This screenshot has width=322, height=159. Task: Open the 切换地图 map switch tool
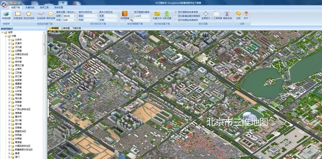click(x=6, y=15)
